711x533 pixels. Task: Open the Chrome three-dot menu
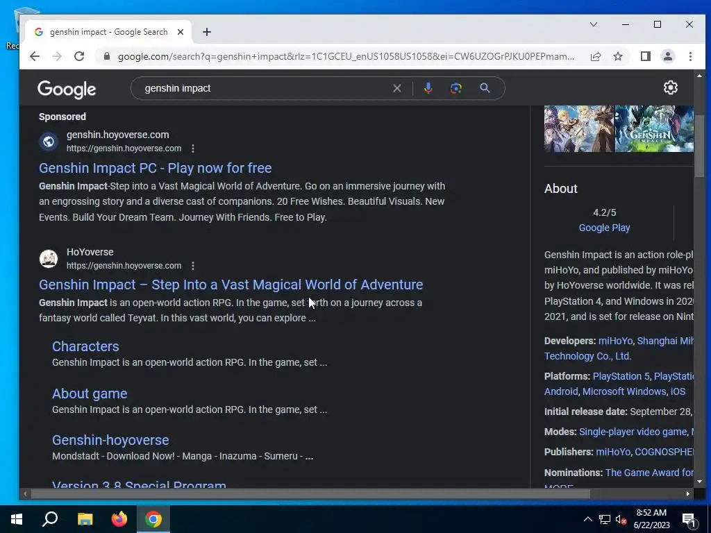690,56
